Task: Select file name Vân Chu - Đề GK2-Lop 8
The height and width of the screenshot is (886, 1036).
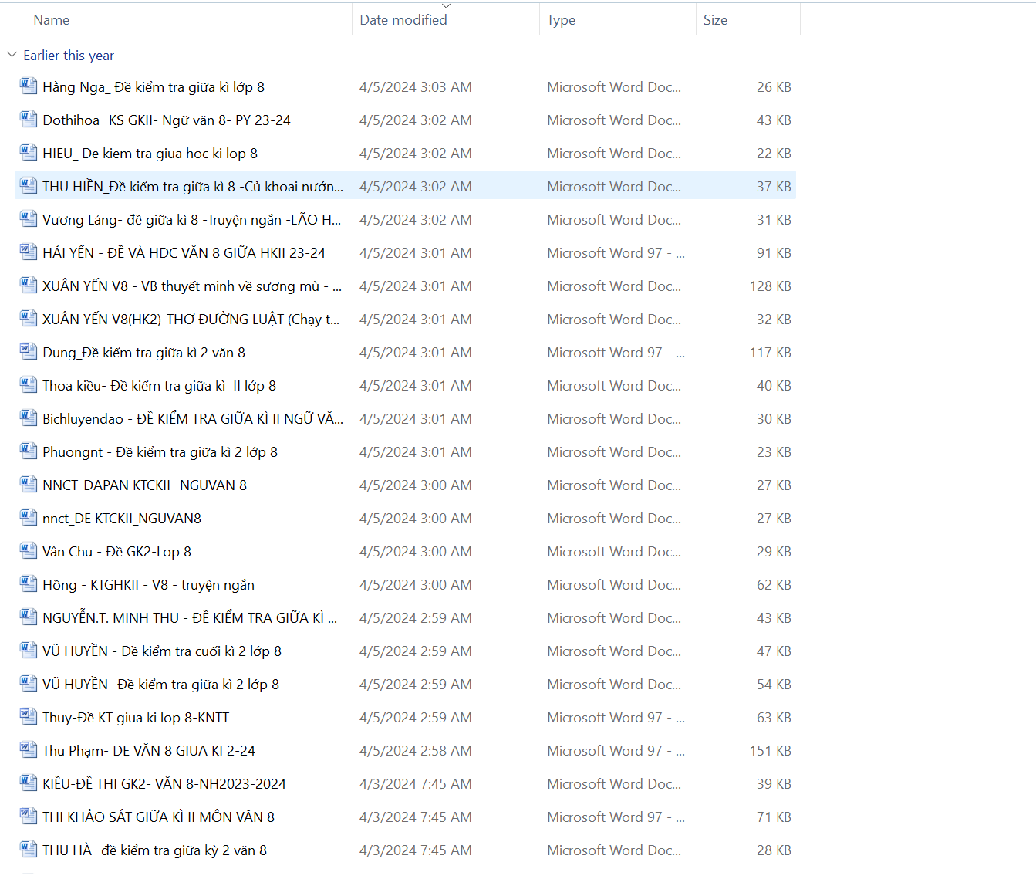Action: 116,552
